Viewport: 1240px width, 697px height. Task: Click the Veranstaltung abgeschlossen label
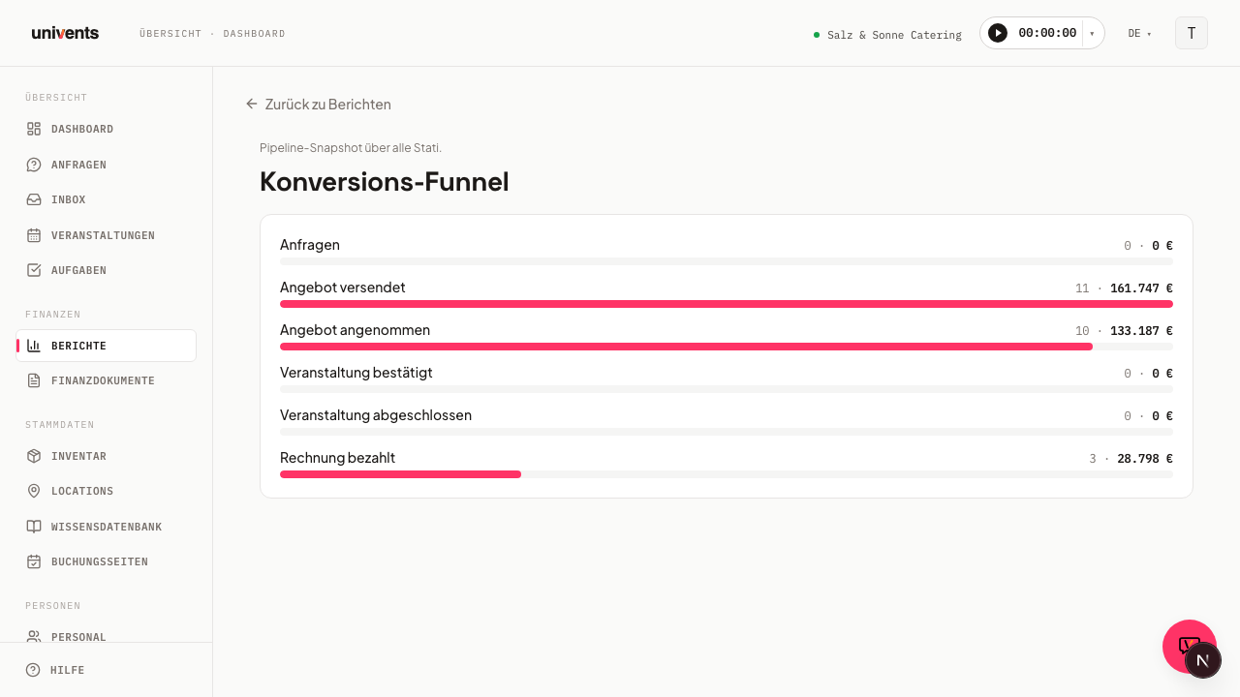[376, 415]
